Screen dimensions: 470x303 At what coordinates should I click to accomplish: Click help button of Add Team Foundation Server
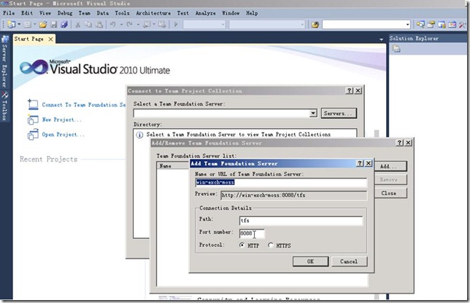coord(360,163)
